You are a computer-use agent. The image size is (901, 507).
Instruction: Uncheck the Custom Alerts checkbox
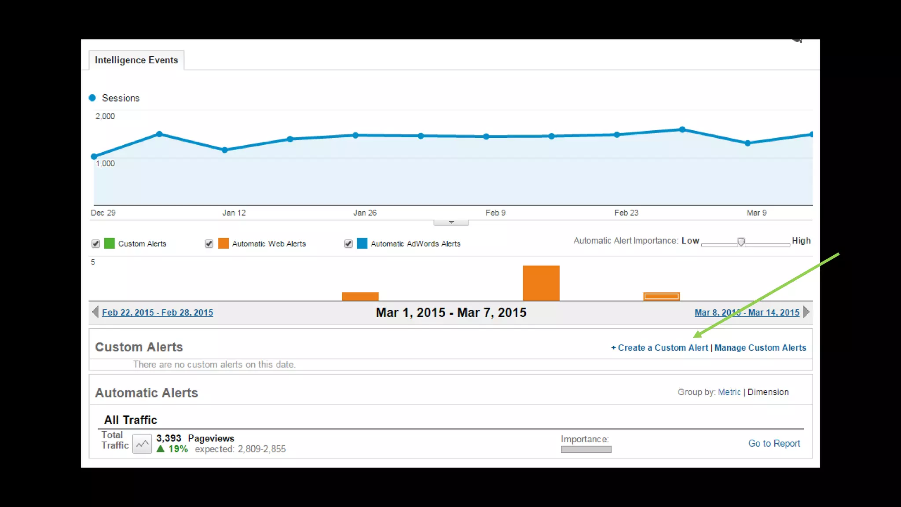[95, 244]
